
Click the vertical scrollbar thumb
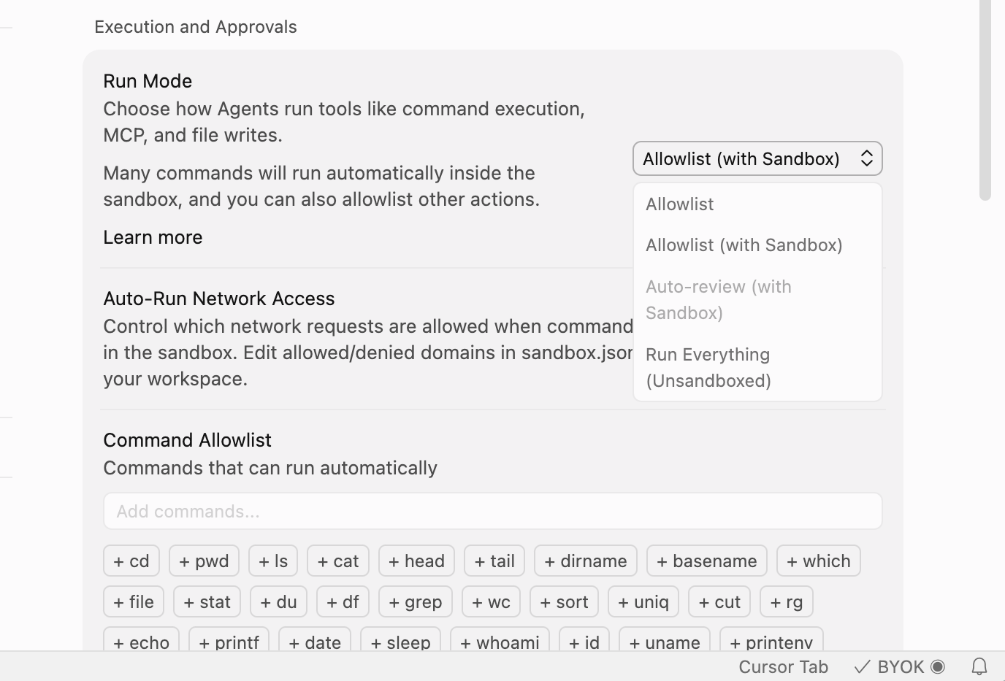[985, 100]
